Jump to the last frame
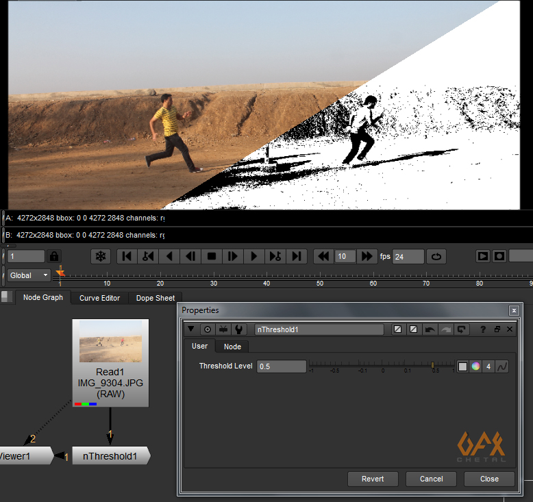533x502 pixels. (x=296, y=256)
